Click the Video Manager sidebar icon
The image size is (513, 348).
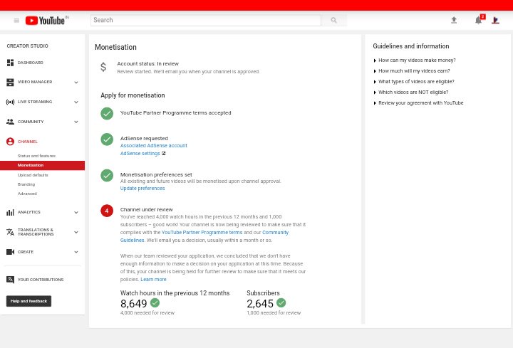[x=10, y=82]
